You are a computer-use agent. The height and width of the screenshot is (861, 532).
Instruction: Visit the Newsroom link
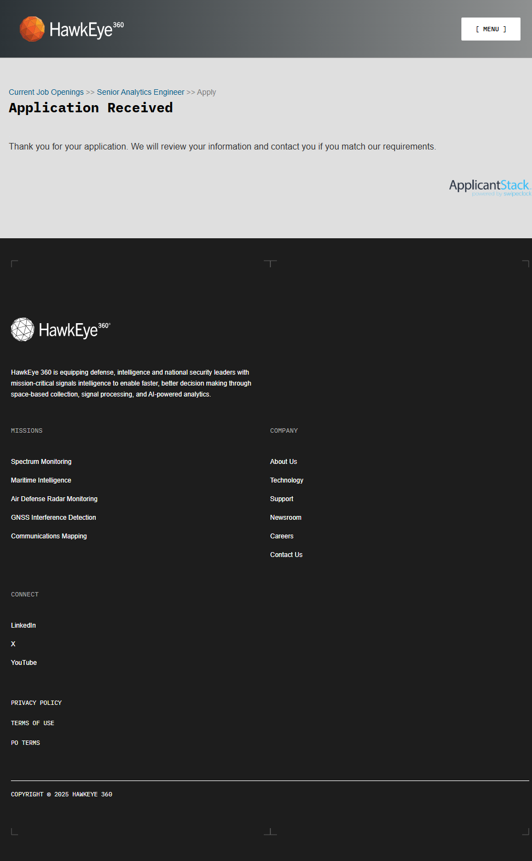click(286, 518)
